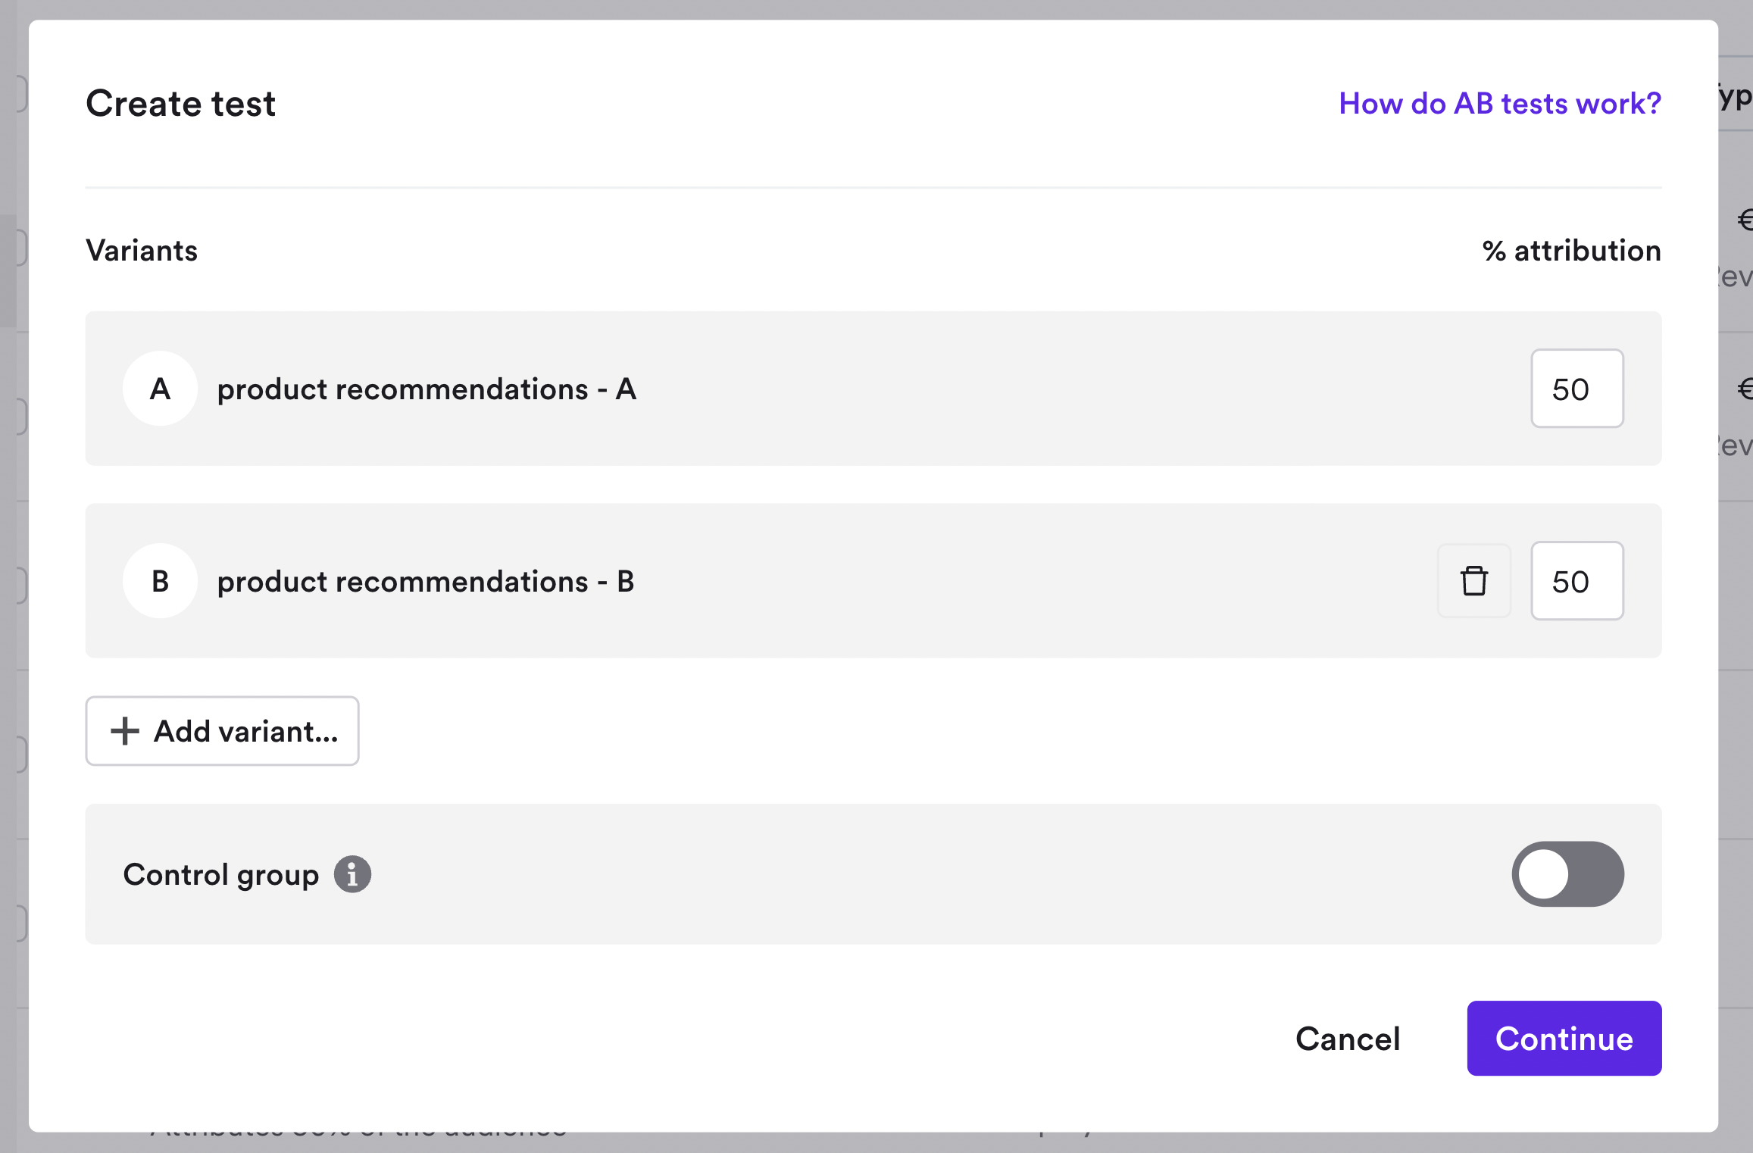Delete variant B using the trash icon
This screenshot has height=1153, width=1753.
coord(1473,581)
